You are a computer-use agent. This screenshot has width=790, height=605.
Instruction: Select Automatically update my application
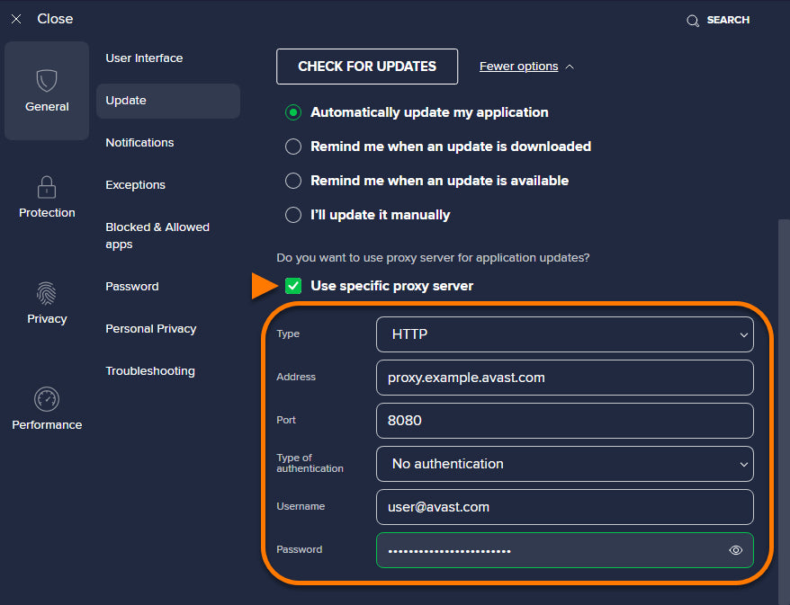coord(292,112)
